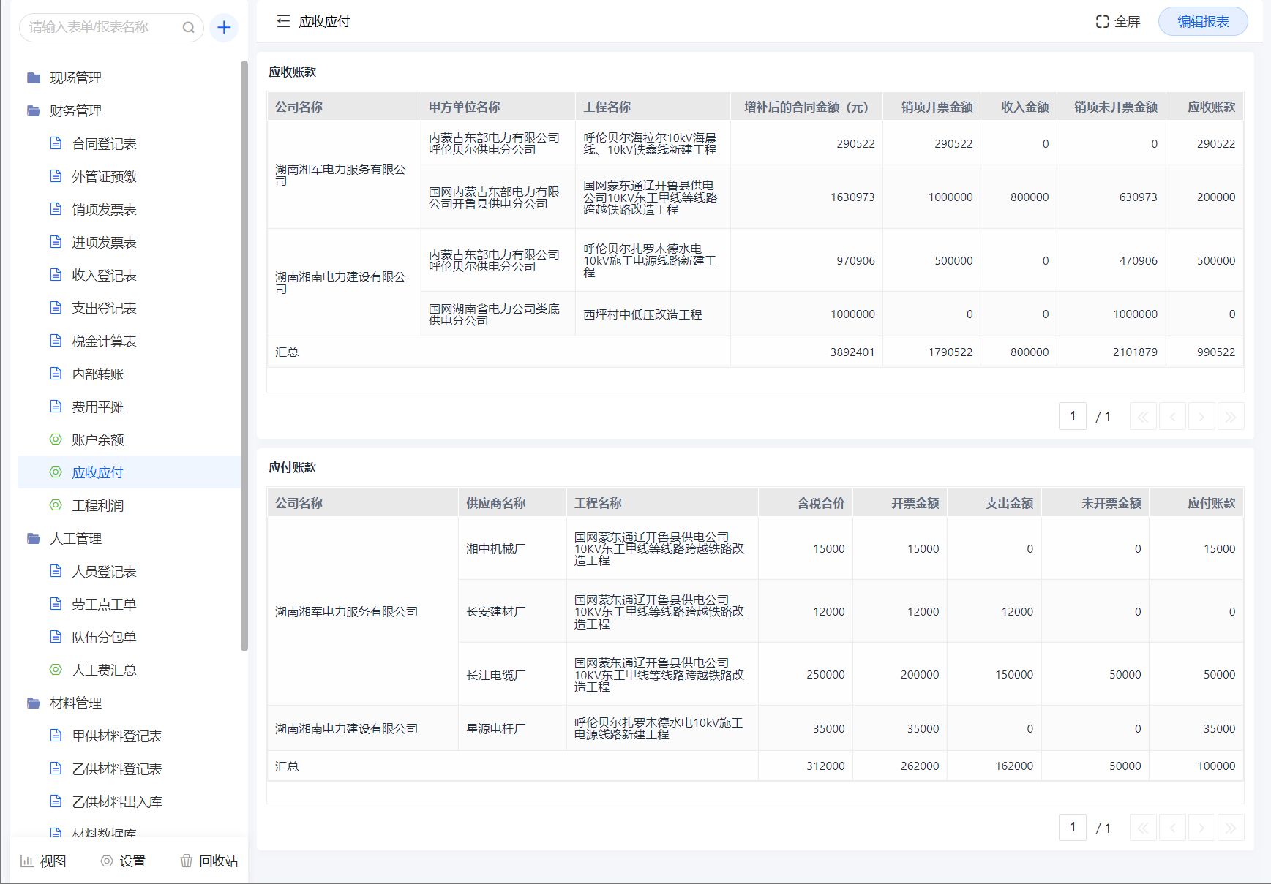Collapse the 人工管理 folder
Image resolution: width=1271 pixels, height=884 pixels.
tap(75, 538)
